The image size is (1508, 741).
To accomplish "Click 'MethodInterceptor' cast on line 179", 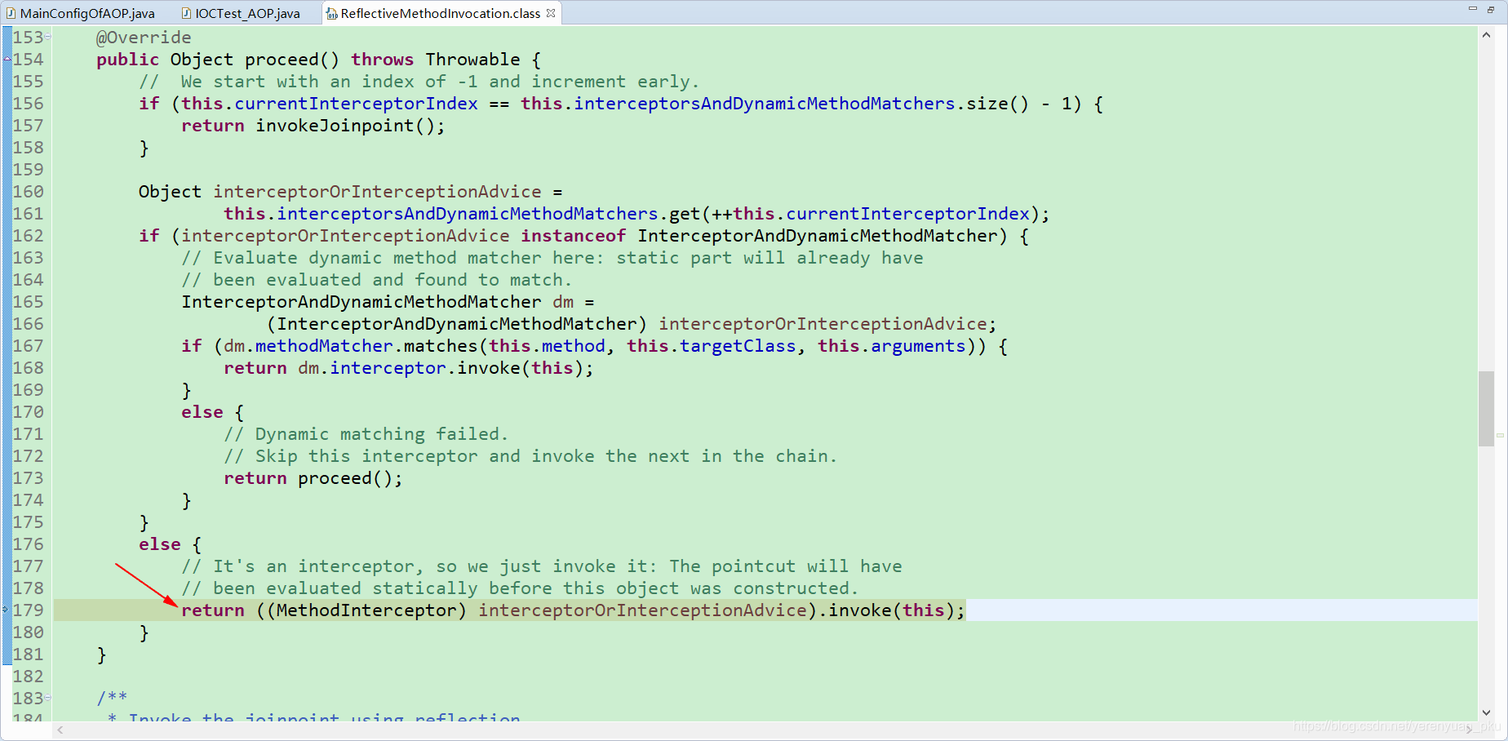I will click(x=366, y=610).
